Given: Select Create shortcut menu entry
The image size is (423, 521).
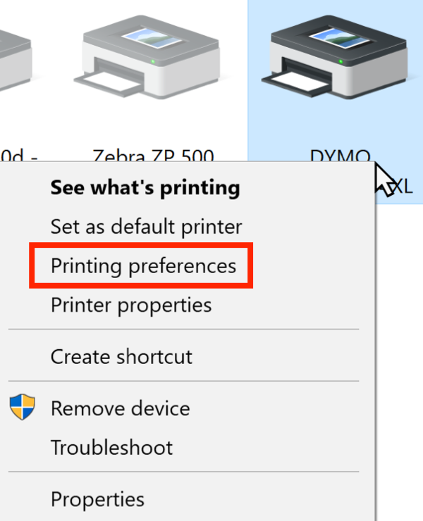Looking at the screenshot, I should point(121,357).
